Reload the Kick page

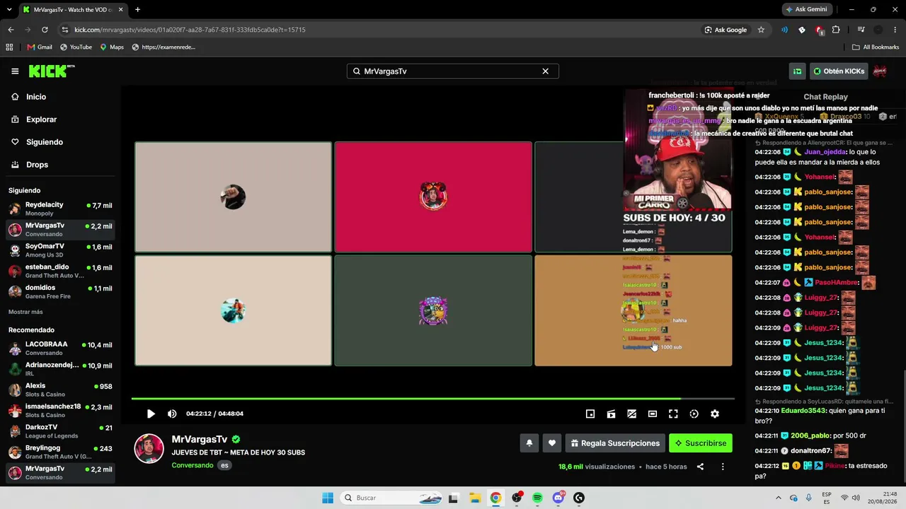[45, 30]
